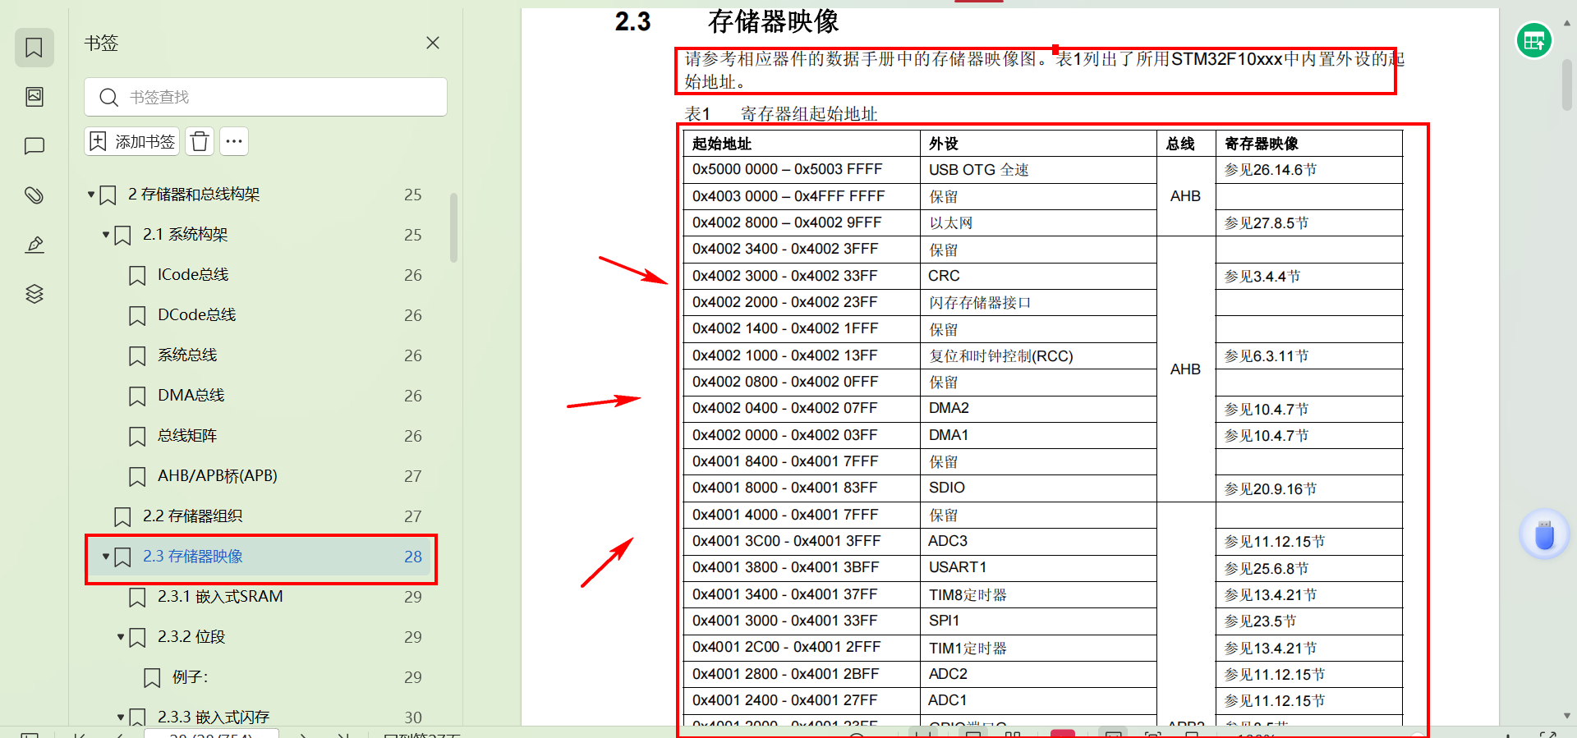Collapse the '2.1 系统构架' tree node
This screenshot has width=1577, height=738.
click(x=106, y=235)
